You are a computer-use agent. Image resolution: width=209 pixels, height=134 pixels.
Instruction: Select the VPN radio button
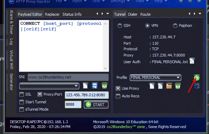(147, 25)
